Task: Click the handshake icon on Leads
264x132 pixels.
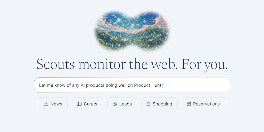Action: (115, 104)
